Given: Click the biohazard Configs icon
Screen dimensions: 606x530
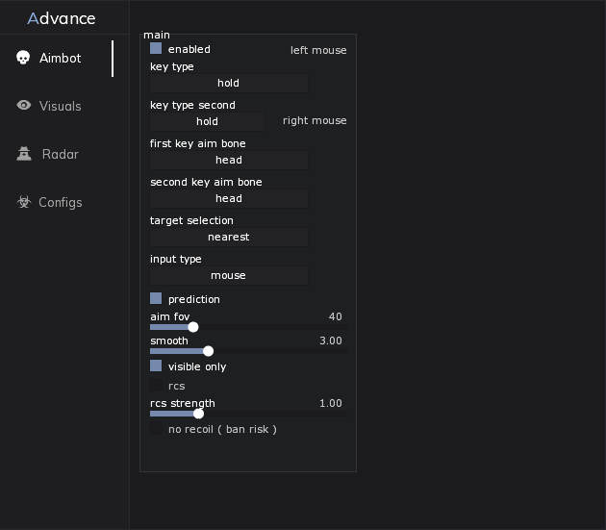Looking at the screenshot, I should click(x=24, y=202).
